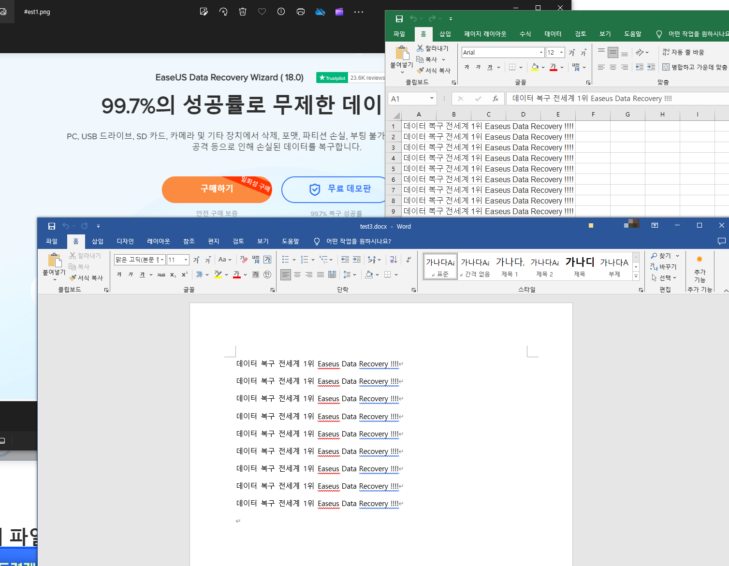Click the comments icon in Word ribbon
729x566 pixels.
click(721, 241)
